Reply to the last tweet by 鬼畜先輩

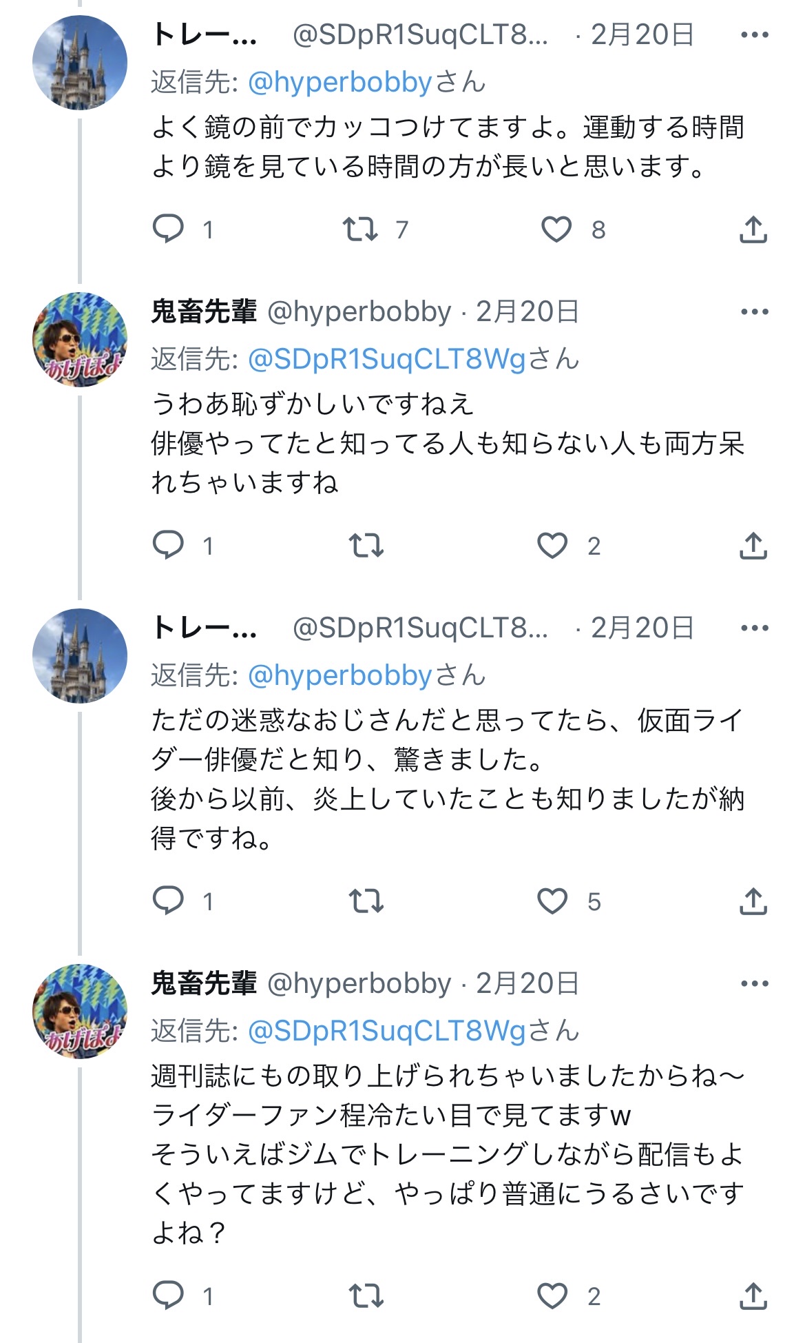point(168,1296)
